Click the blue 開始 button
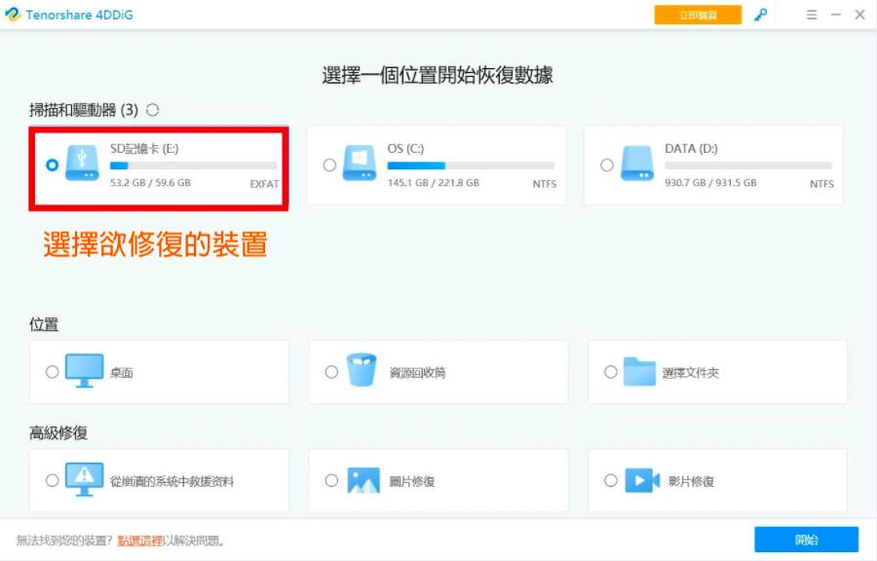This screenshot has height=561, width=877. 806,540
